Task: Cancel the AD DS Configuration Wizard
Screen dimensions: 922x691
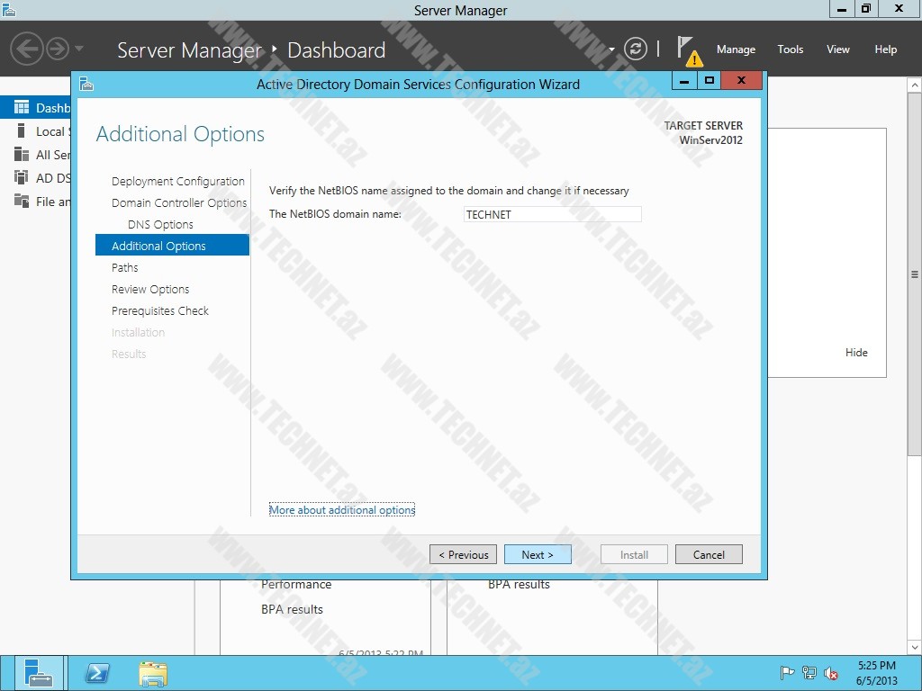Action: 709,554
